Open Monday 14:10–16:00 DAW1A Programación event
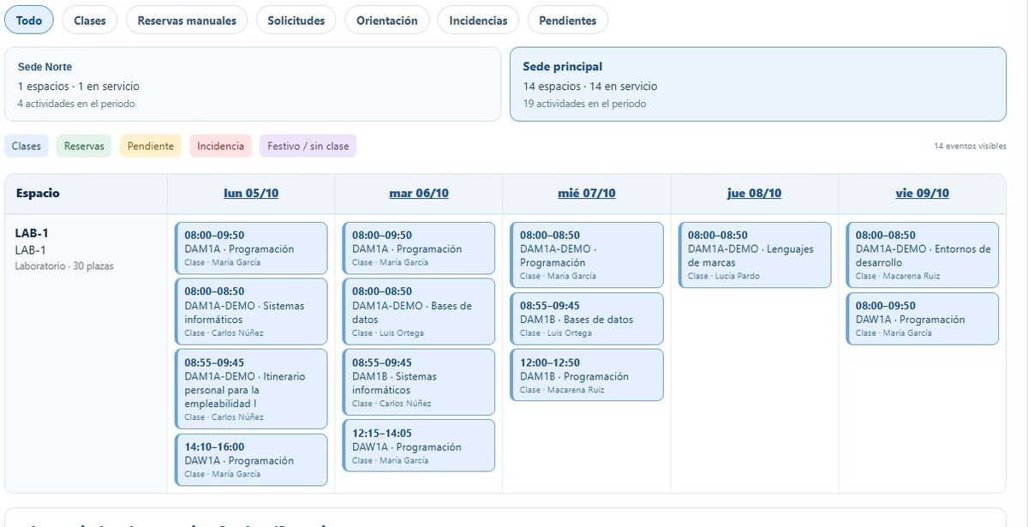This screenshot has height=527, width=1028. (251, 460)
